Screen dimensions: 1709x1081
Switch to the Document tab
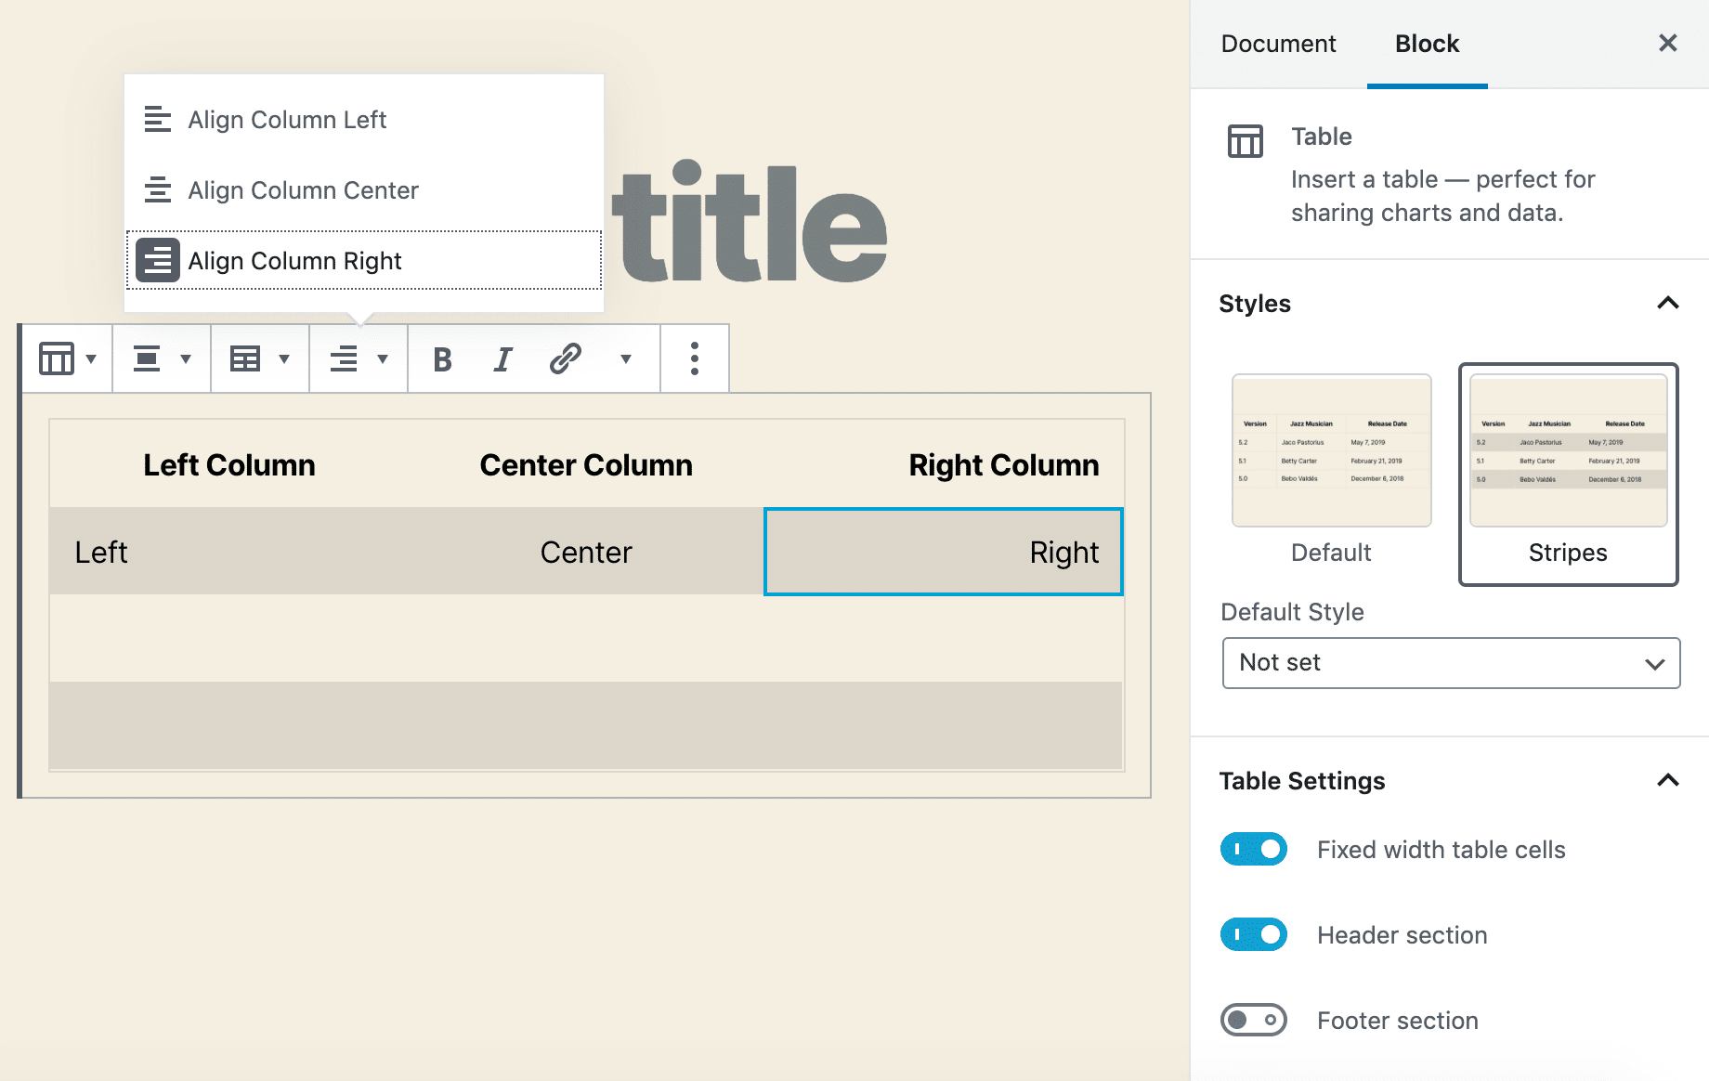click(x=1278, y=43)
